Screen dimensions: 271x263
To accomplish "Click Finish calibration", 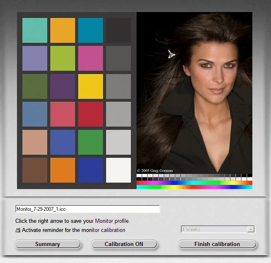I will point(217,244).
